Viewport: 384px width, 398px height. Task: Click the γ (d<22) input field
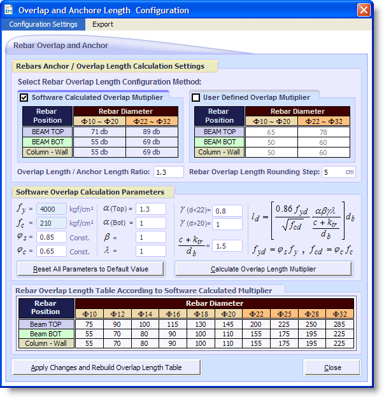tap(227, 210)
